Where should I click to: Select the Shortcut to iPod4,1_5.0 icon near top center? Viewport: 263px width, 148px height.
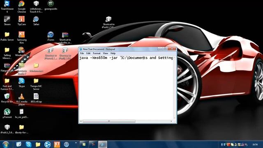[x=108, y=22]
